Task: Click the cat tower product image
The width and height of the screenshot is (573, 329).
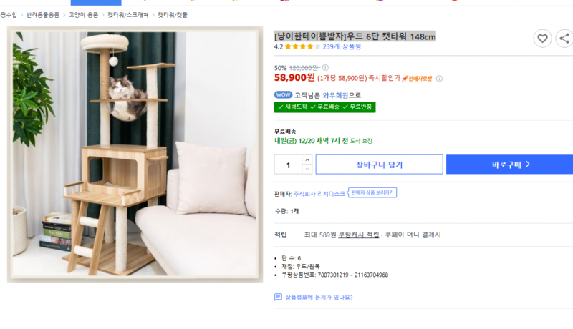Action: click(135, 154)
